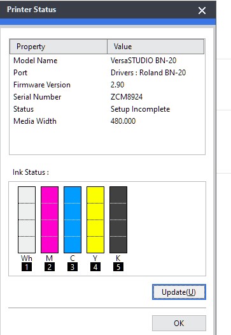Click ink slot number 5 badge
The width and height of the screenshot is (231, 335).
point(118,267)
